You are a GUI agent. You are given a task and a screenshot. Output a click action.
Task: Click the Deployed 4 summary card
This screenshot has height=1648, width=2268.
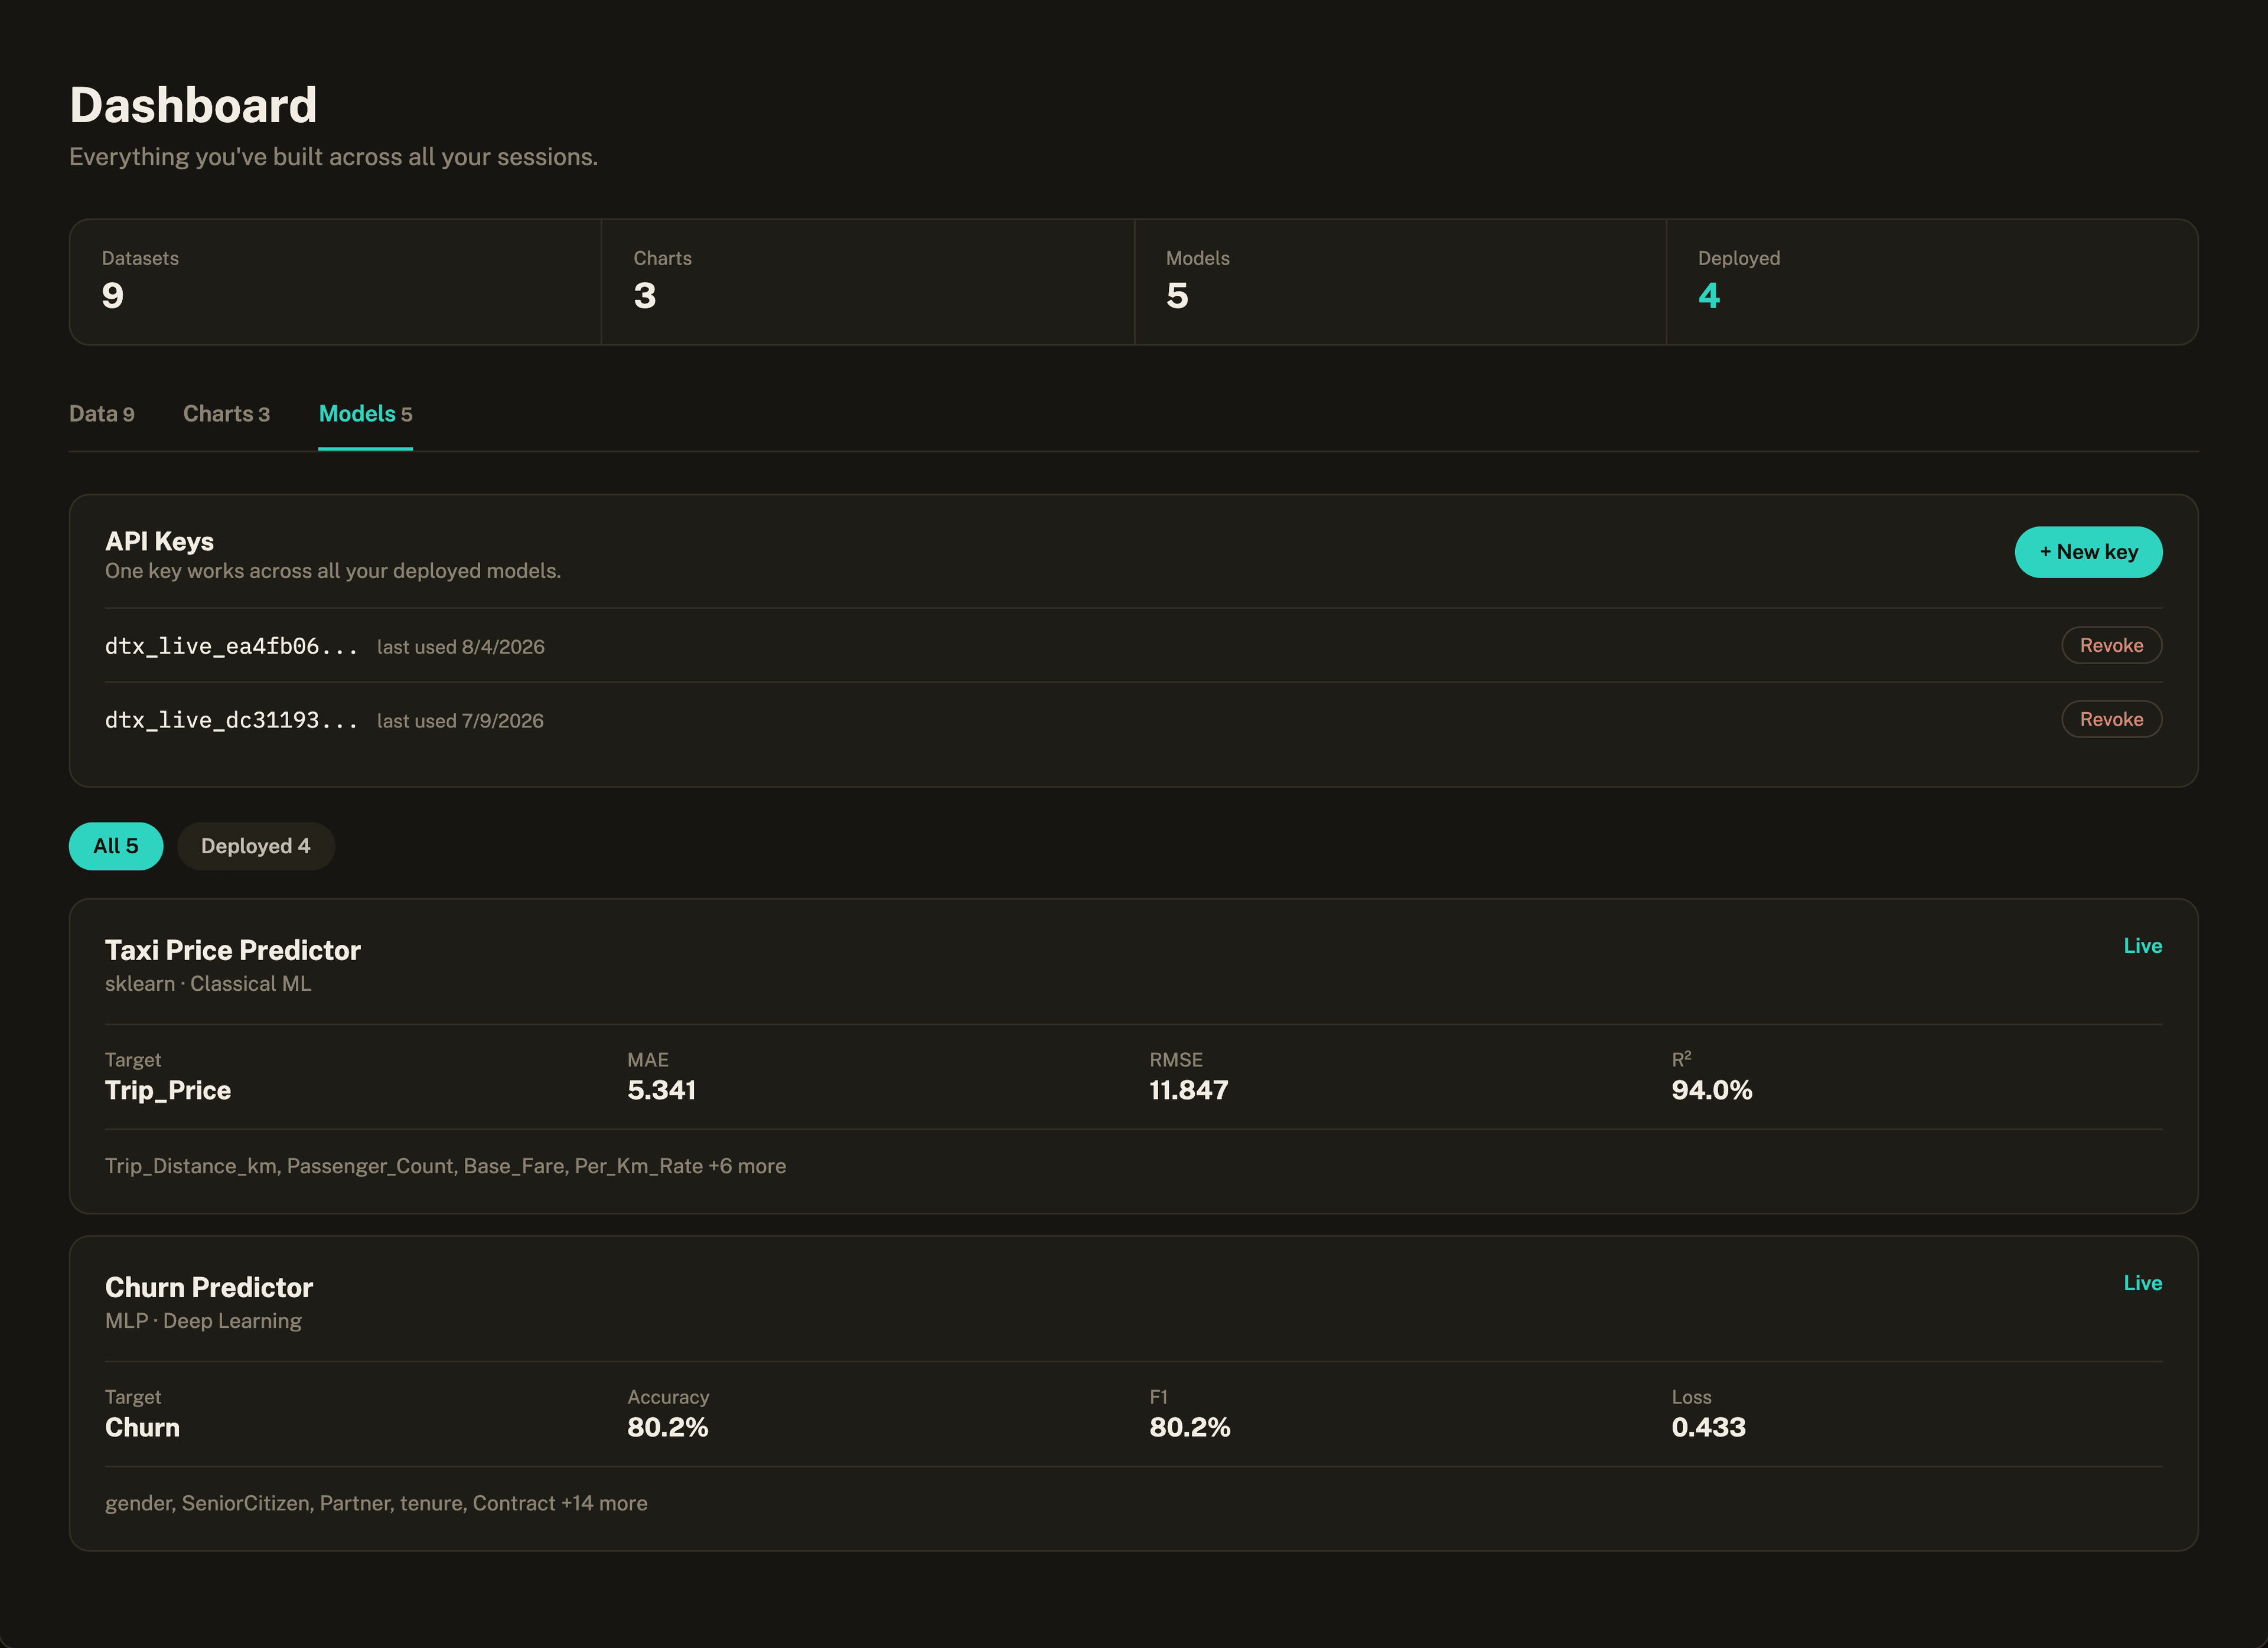coord(1932,282)
